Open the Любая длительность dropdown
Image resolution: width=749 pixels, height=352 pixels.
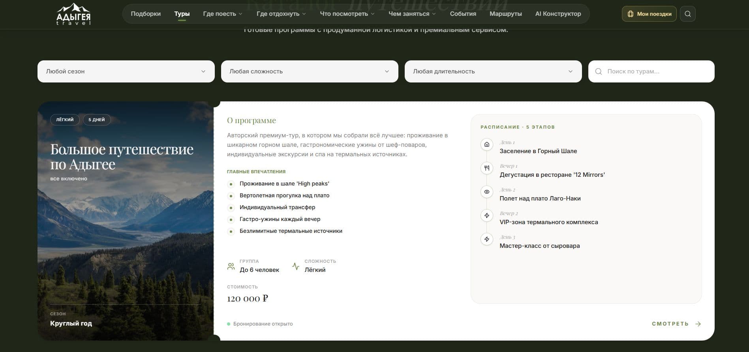click(x=493, y=71)
